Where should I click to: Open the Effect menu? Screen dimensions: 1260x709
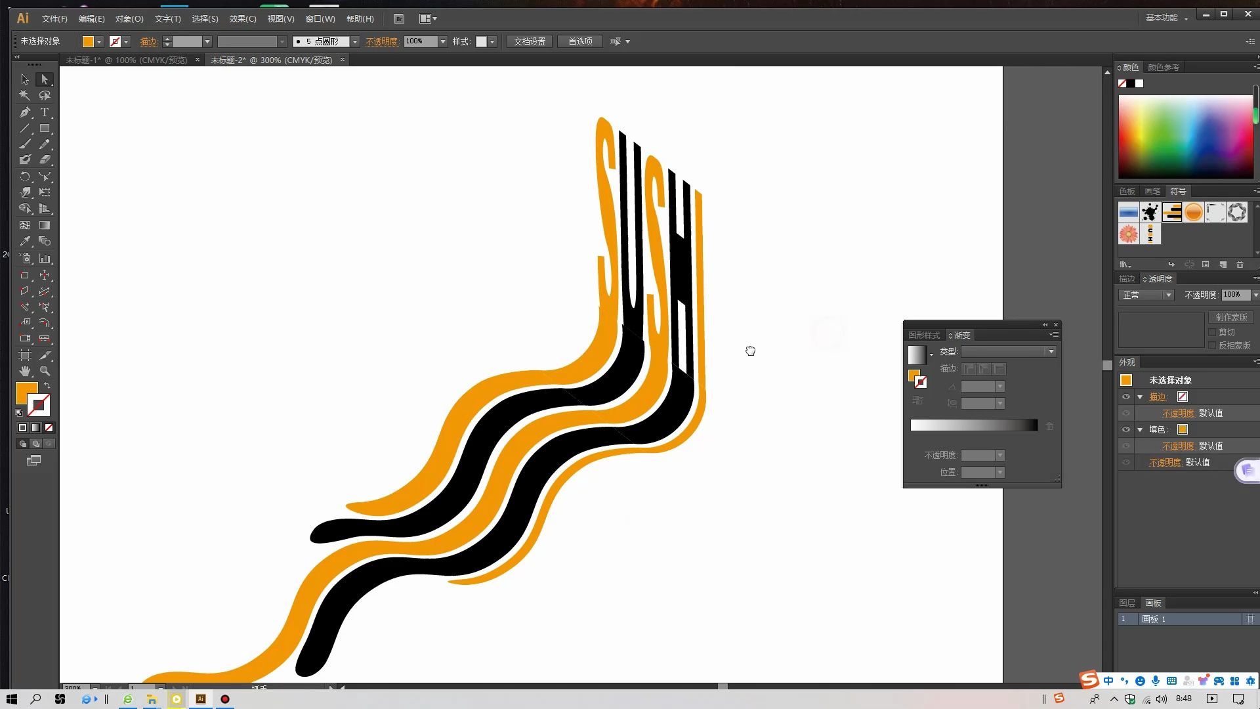(x=242, y=19)
